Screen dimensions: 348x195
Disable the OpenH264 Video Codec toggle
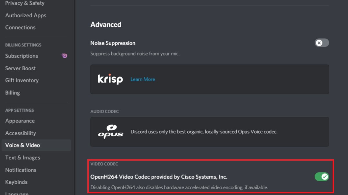coord(322,177)
